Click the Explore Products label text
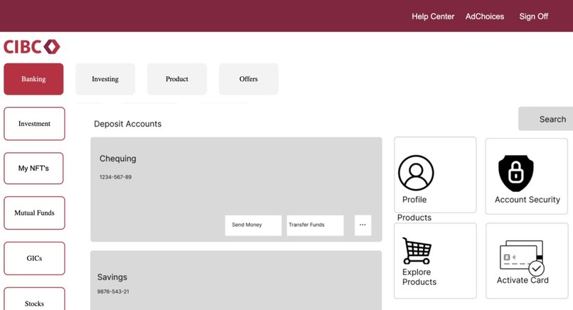The width and height of the screenshot is (573, 310). point(419,277)
